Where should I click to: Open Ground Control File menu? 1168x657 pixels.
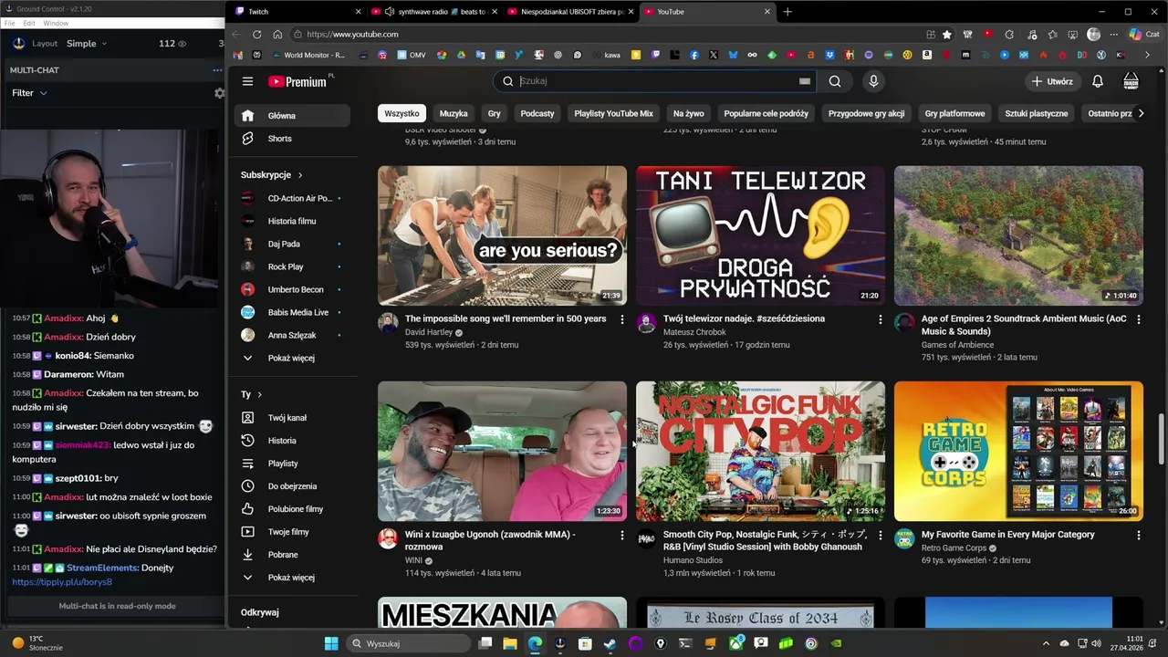click(10, 23)
